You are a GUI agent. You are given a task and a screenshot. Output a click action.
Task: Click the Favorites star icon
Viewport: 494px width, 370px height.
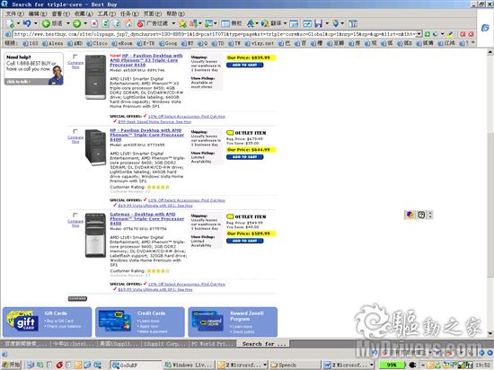point(182,23)
